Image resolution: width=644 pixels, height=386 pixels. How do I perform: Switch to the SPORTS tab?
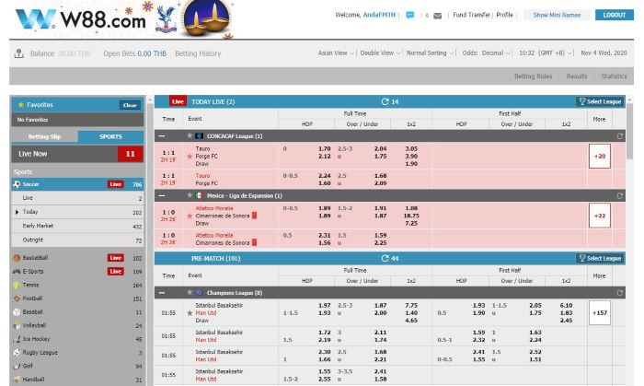click(x=110, y=136)
